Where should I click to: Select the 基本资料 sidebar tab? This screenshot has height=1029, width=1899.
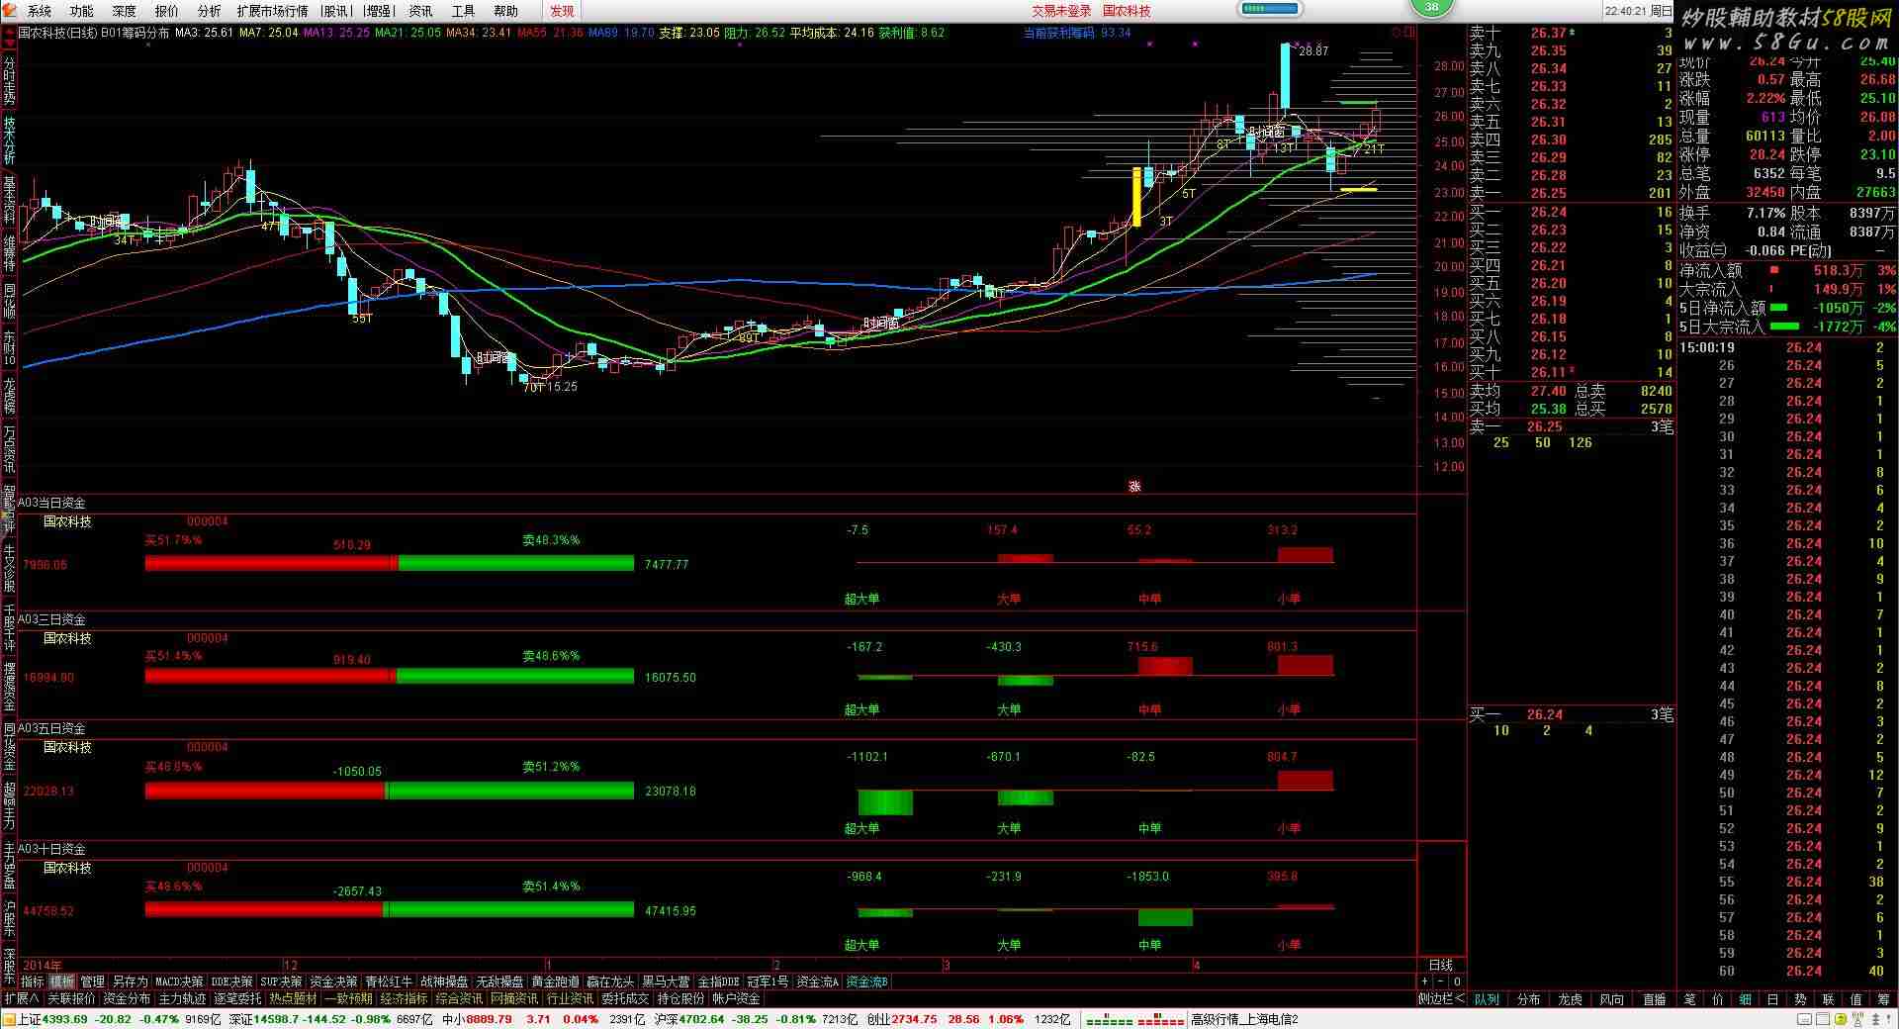[x=9, y=200]
